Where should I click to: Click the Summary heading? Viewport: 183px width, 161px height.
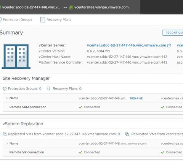11,33
